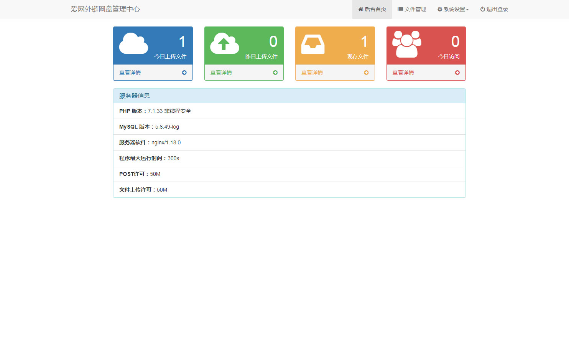
Task: Click the 爱网外链网盘管理中心 brand title
Action: (x=105, y=9)
